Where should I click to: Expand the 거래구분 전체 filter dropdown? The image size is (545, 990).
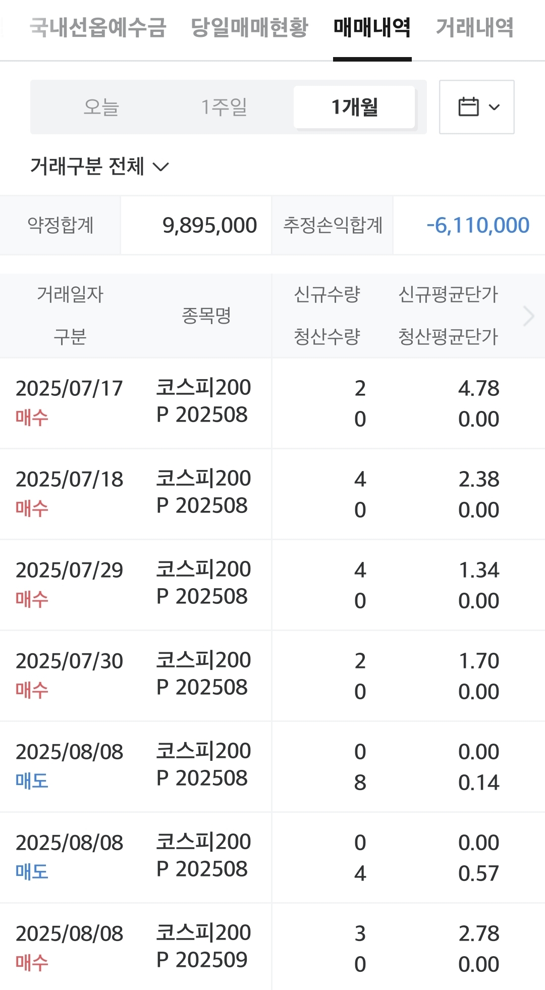tap(100, 166)
